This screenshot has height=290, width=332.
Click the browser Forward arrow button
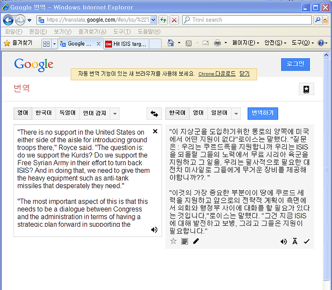point(20,20)
